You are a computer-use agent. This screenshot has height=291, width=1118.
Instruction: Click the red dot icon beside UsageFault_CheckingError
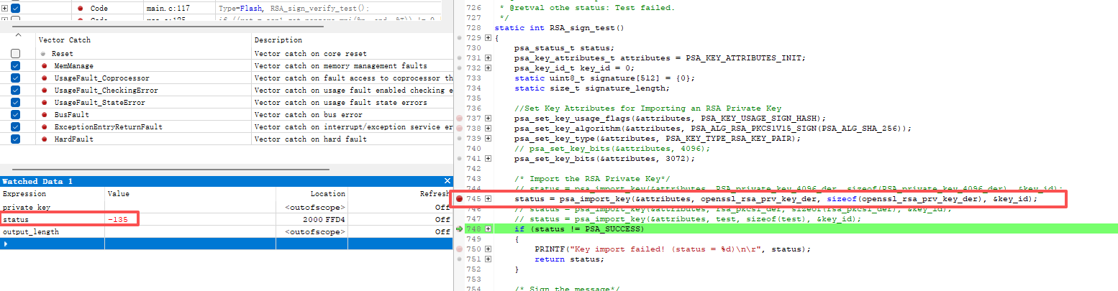(x=45, y=90)
